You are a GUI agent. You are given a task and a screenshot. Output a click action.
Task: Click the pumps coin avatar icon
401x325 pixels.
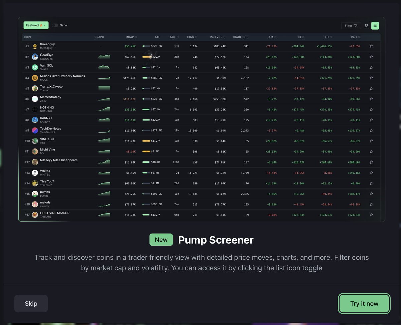35,194
